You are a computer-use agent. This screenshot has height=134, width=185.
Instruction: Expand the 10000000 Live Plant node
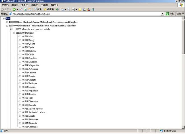coord(7,22)
